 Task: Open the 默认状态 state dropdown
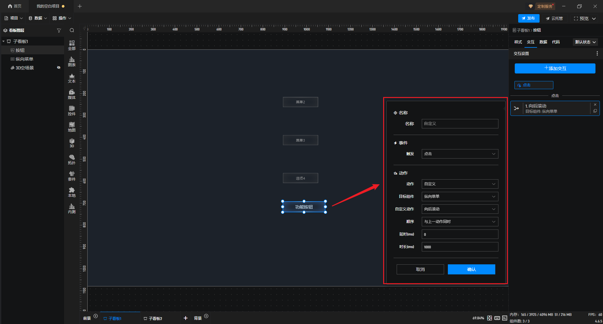585,42
